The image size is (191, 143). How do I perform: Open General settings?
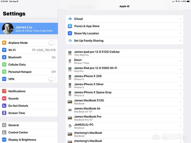pos(29,125)
